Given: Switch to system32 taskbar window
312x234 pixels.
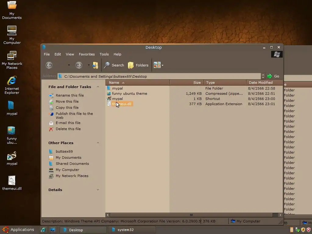Looking at the screenshot, I should [x=132, y=230].
